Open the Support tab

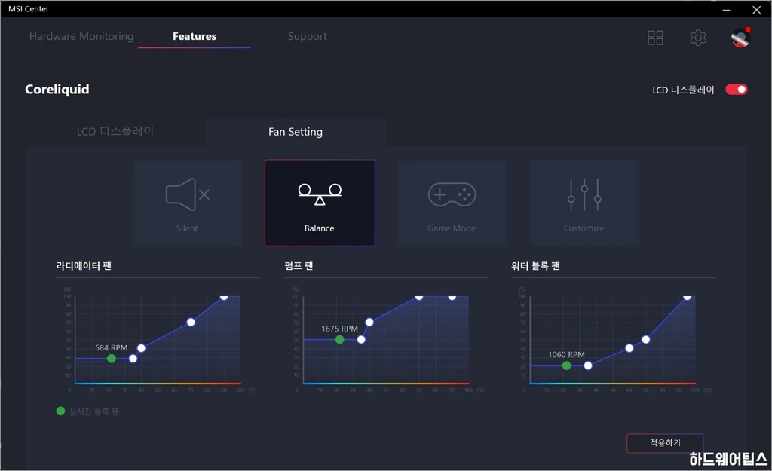pyautogui.click(x=308, y=36)
